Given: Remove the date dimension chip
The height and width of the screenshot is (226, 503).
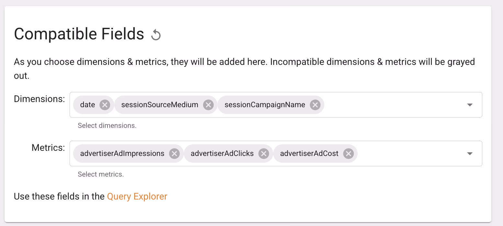Looking at the screenshot, I should tap(105, 105).
